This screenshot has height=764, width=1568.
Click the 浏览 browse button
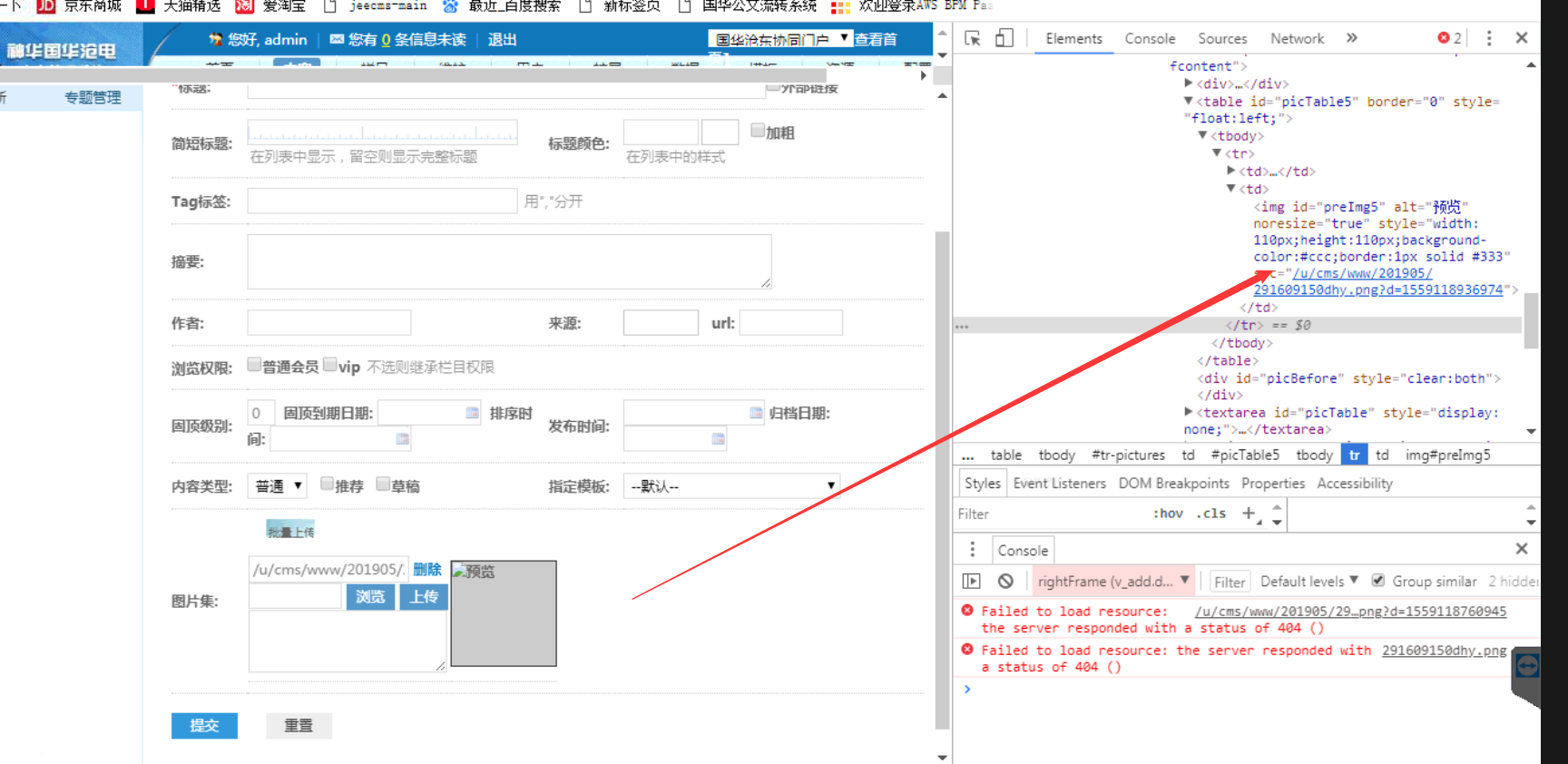[370, 597]
